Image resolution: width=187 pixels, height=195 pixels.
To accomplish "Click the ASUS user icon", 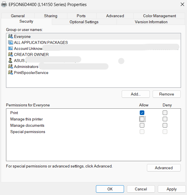I will [10, 61].
